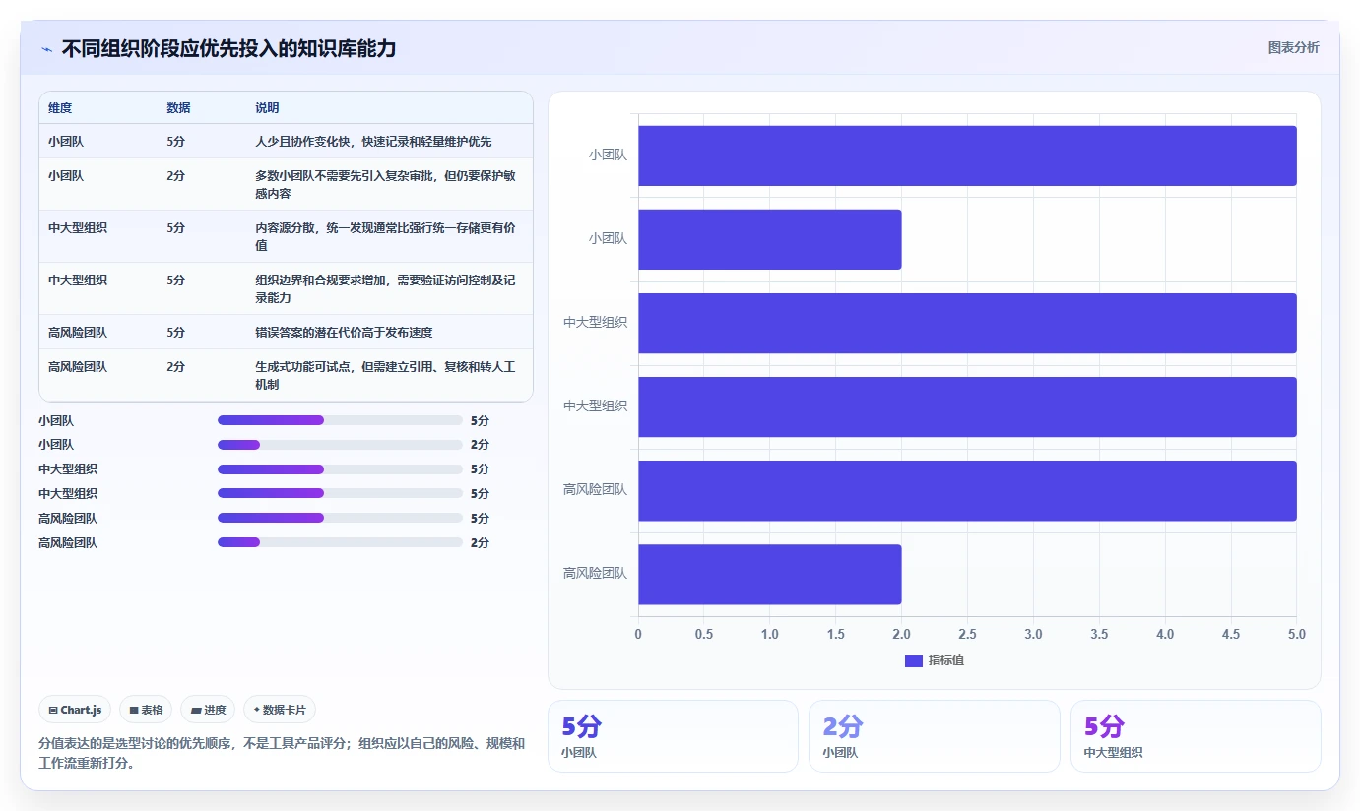Select the description starting 组织边界和合规要求增加
Screen dimensions: 1360x811
(x=386, y=288)
